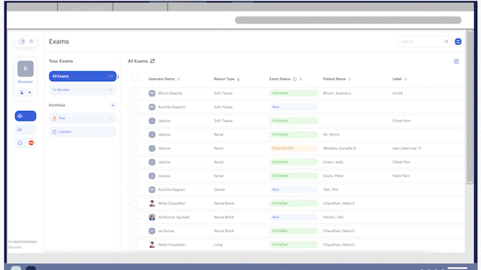
Task: Click the browser address bar
Action: [348, 20]
